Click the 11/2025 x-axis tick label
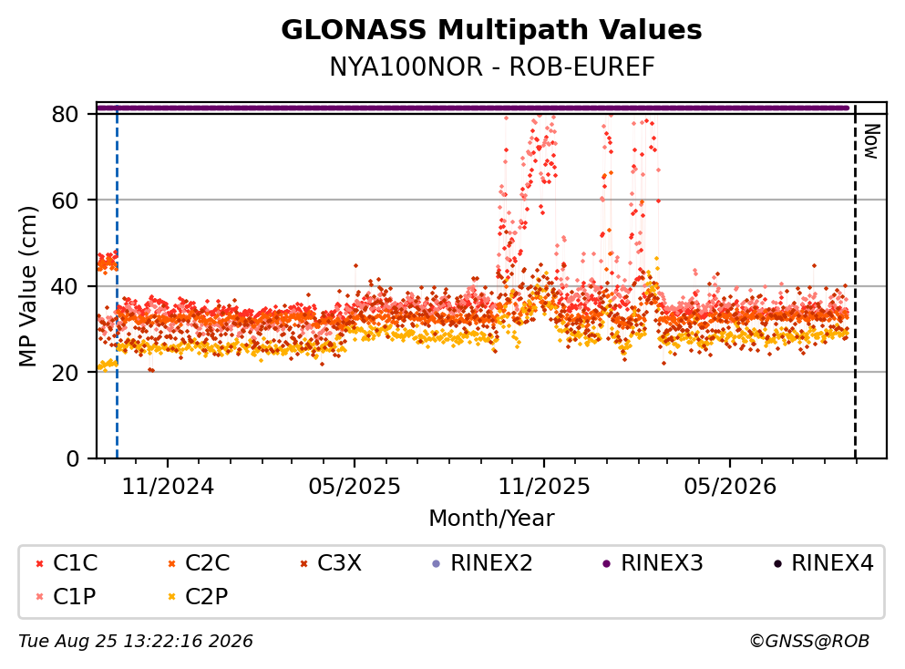The image size is (905, 669). tap(544, 488)
